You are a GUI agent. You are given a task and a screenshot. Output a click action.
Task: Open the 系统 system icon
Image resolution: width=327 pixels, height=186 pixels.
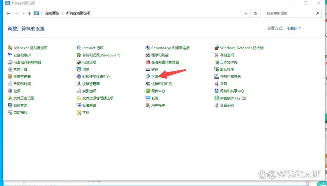point(148,98)
